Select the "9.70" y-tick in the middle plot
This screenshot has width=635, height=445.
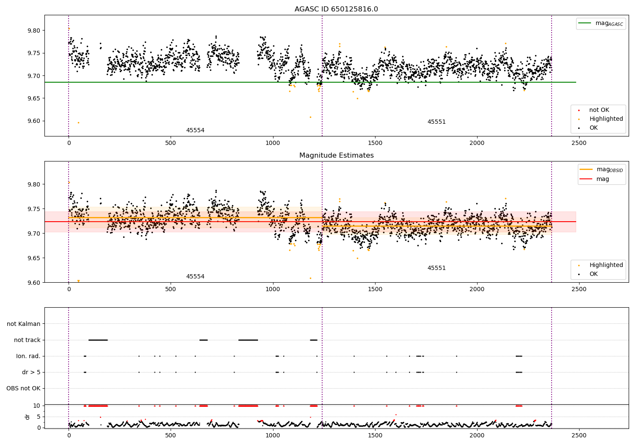click(34, 234)
